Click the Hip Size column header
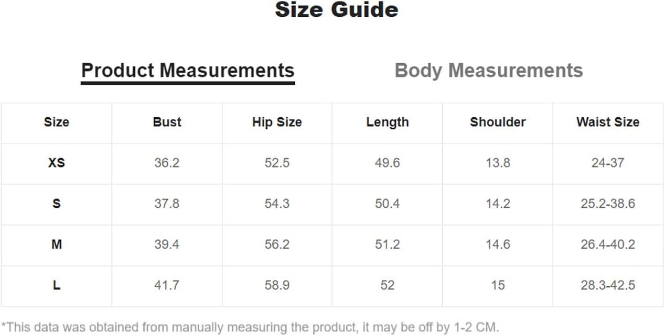 (277, 122)
